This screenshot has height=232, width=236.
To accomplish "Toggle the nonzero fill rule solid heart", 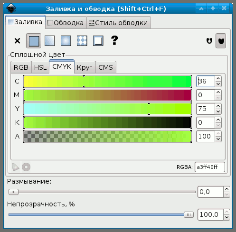I will pyautogui.click(x=221, y=41).
